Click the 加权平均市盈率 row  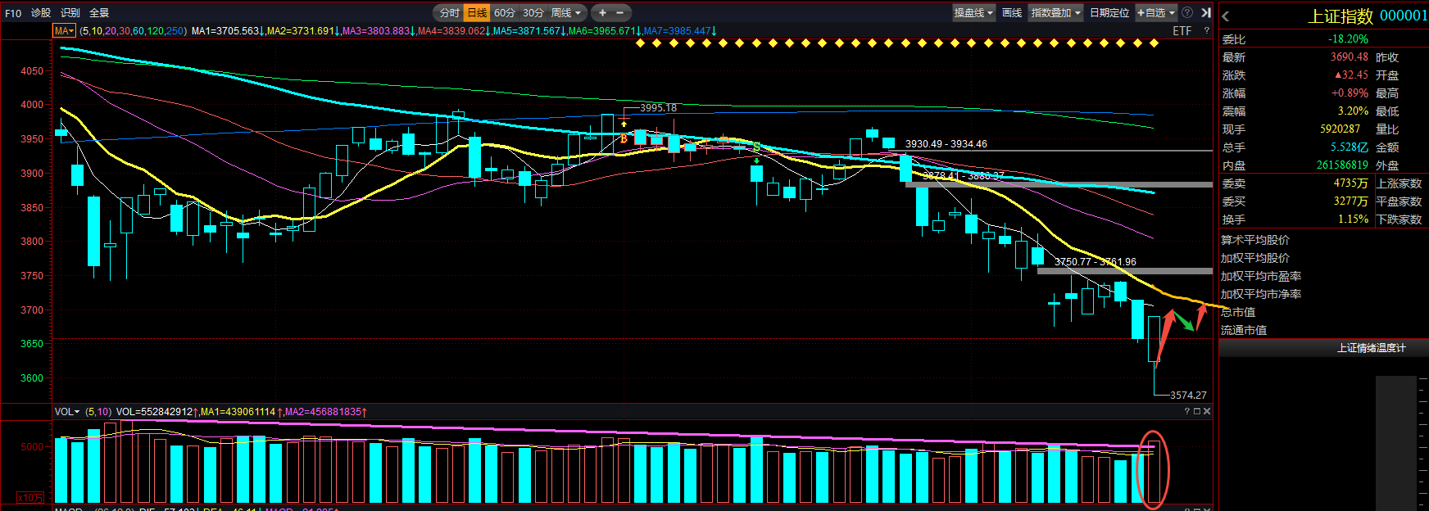pyautogui.click(x=1261, y=277)
